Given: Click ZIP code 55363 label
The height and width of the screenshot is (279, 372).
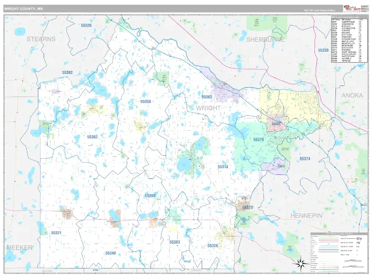Looking at the screenshot, I should click(174, 242).
